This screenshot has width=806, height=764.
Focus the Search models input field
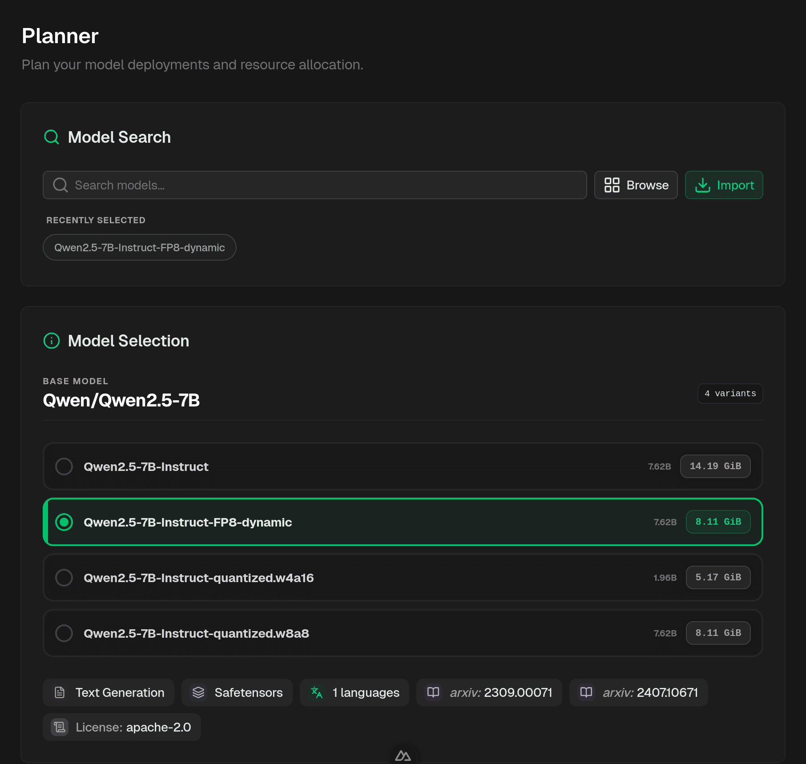coord(315,185)
